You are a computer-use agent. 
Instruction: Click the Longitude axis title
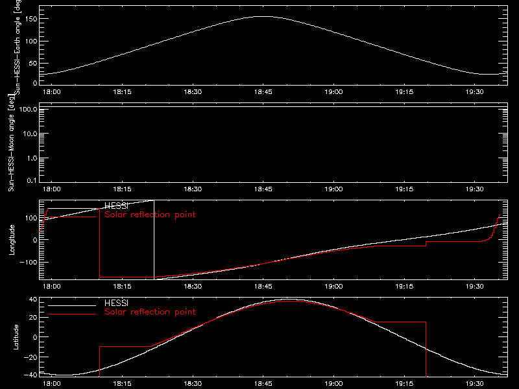(x=12, y=240)
